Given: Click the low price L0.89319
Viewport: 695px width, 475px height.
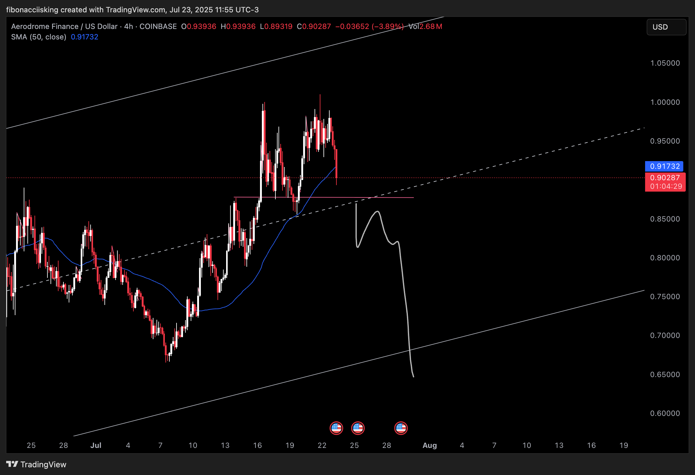Looking at the screenshot, I should pos(276,26).
